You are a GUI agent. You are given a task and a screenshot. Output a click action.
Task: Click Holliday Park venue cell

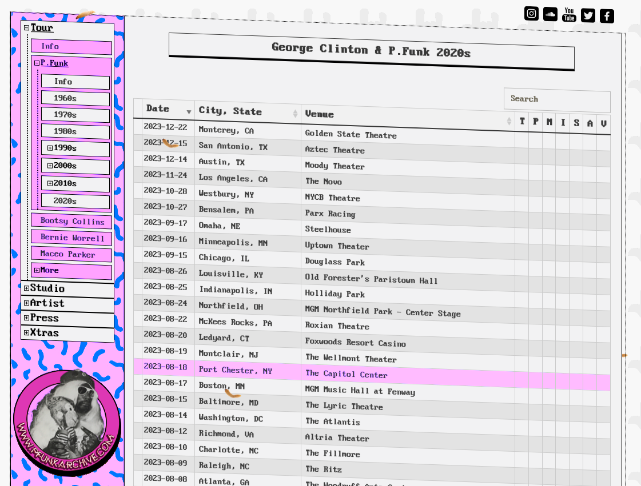coord(408,295)
